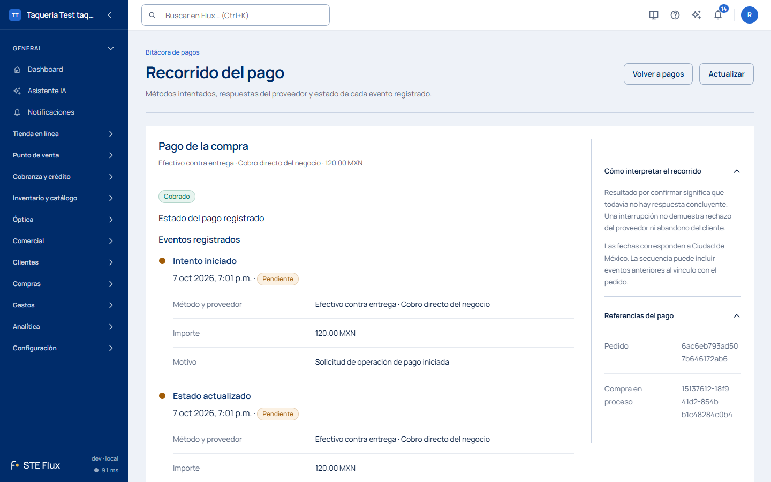
Task: Open notifications bell with badge 14
Action: pyautogui.click(x=719, y=14)
